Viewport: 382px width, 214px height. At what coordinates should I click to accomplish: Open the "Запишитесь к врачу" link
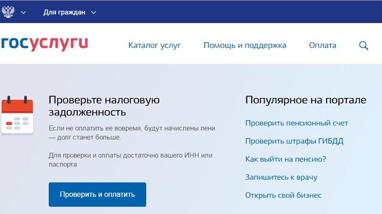tap(281, 177)
